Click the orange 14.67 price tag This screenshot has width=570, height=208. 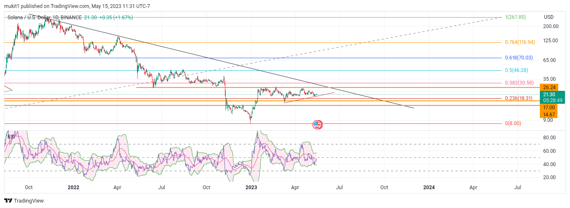coord(549,114)
